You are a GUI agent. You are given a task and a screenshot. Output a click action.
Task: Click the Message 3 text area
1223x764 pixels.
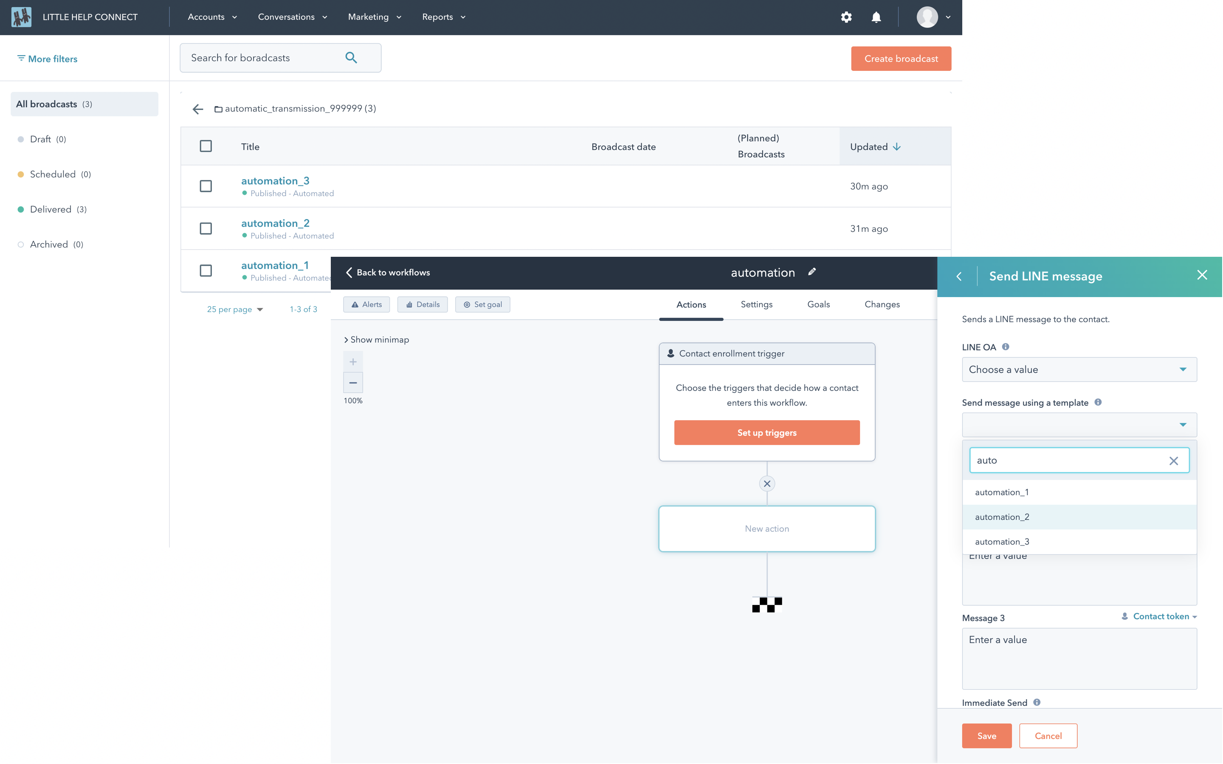click(1079, 658)
